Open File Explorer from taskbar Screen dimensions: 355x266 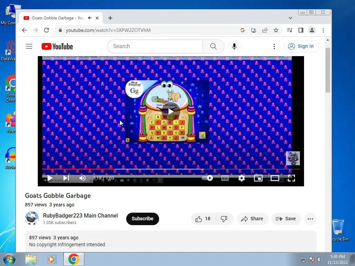coord(31,259)
